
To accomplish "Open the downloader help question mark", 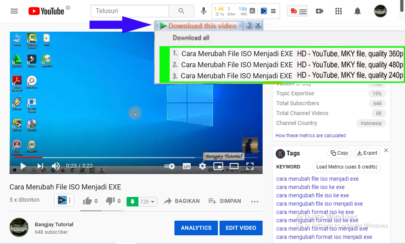I will pos(249,25).
